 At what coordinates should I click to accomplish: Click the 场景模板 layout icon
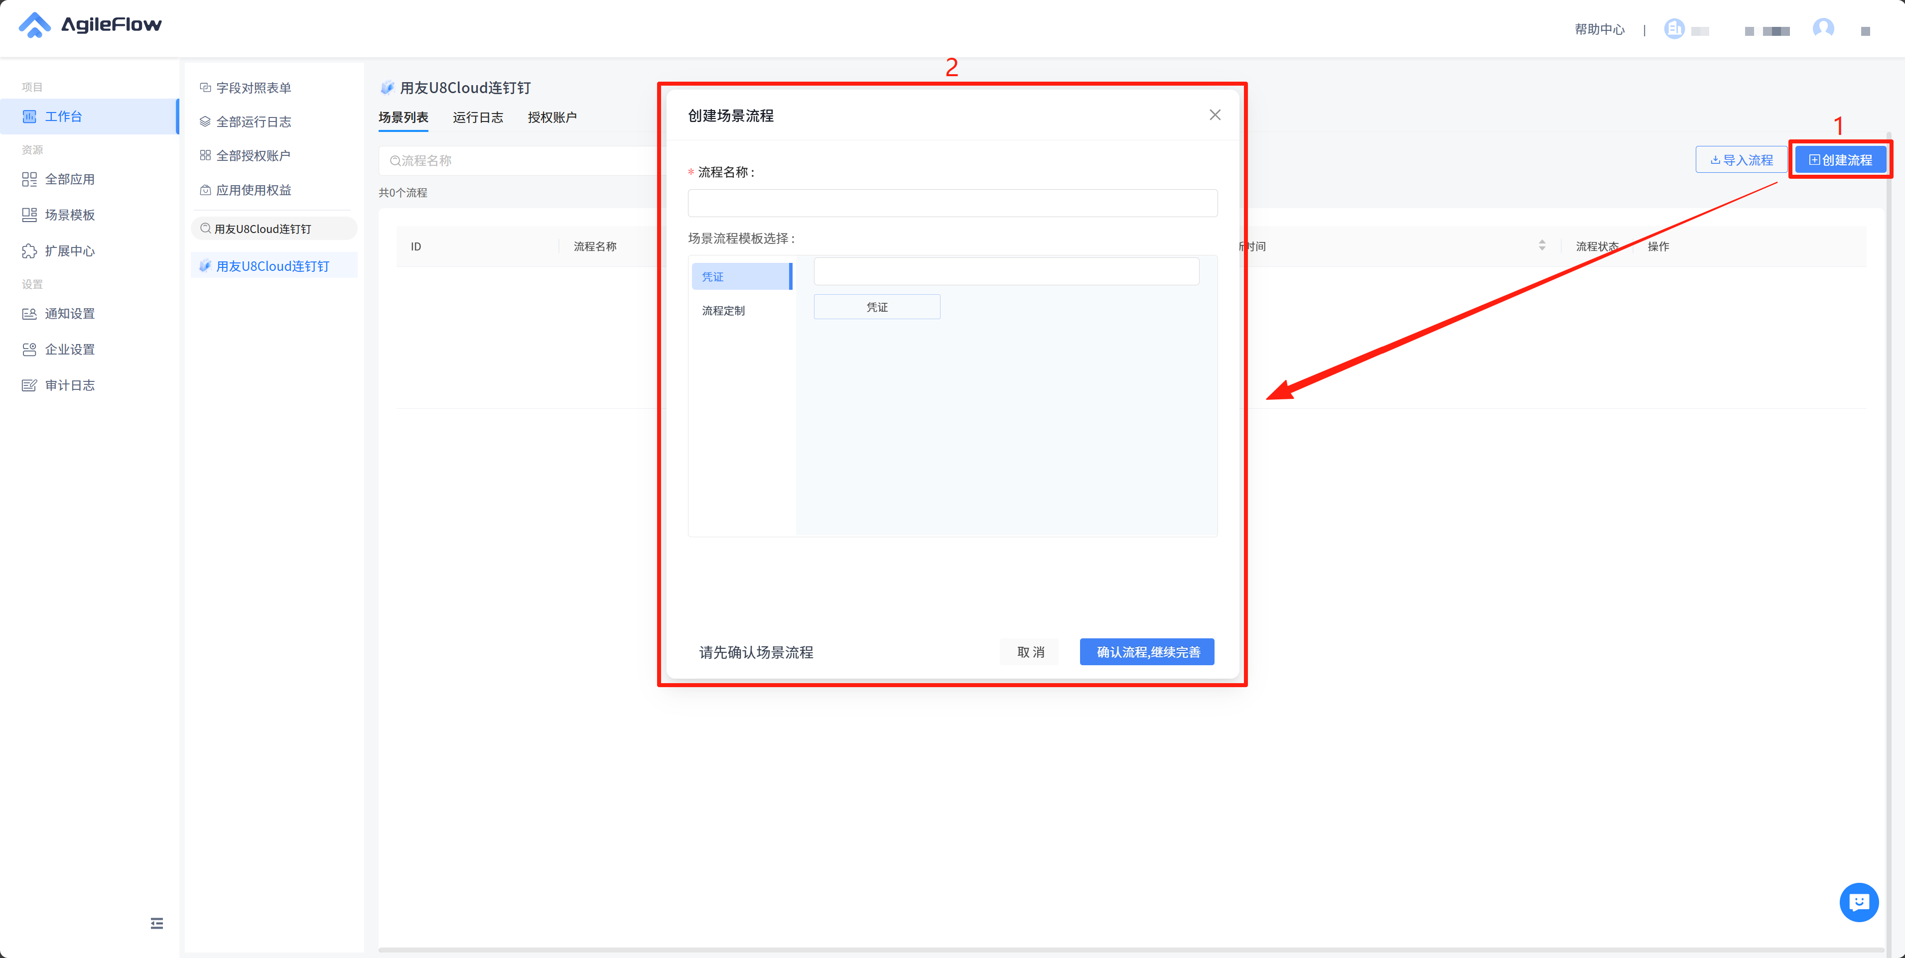click(29, 215)
